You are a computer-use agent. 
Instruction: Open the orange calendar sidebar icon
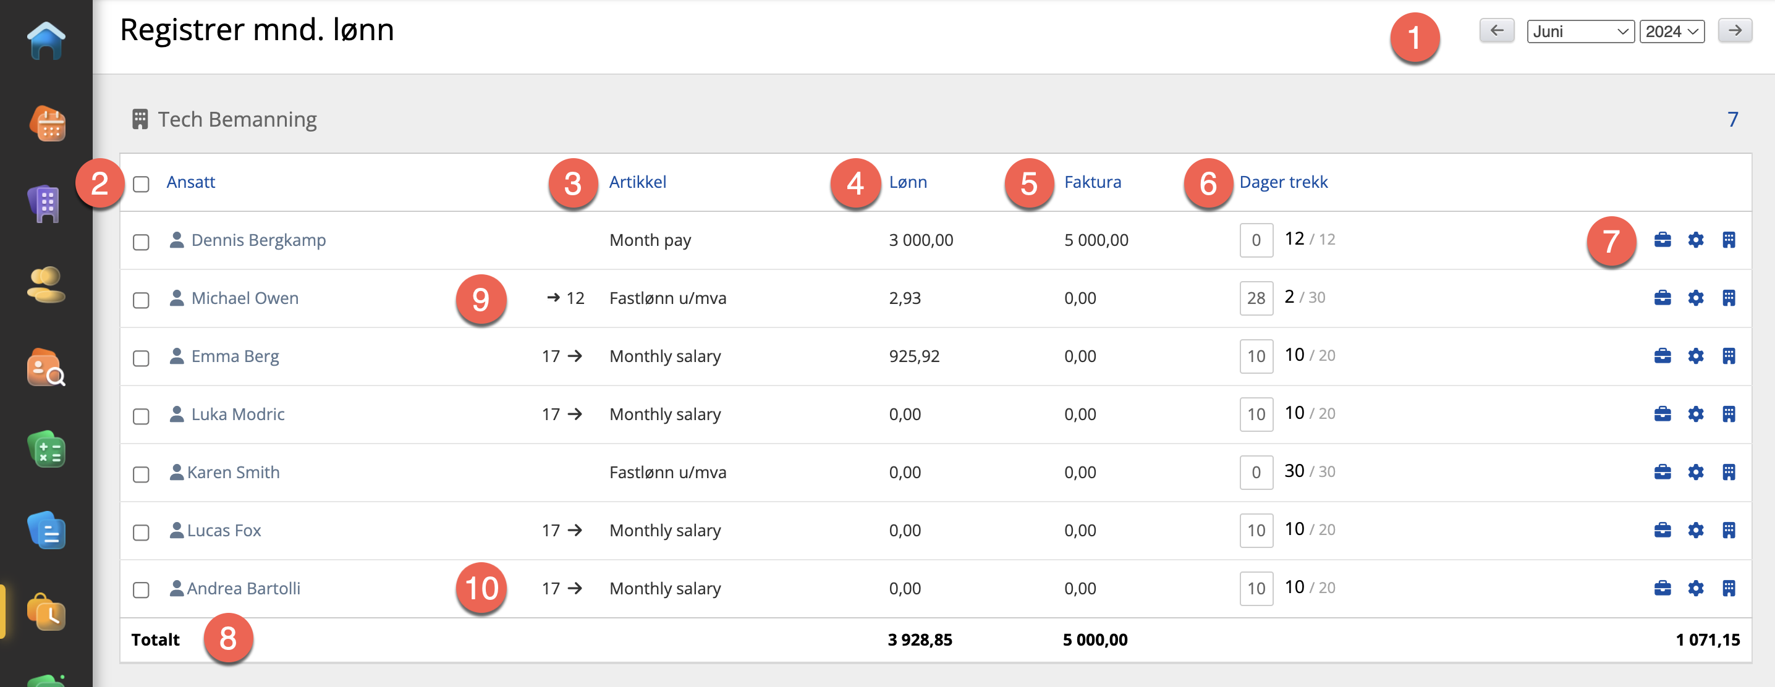[46, 124]
